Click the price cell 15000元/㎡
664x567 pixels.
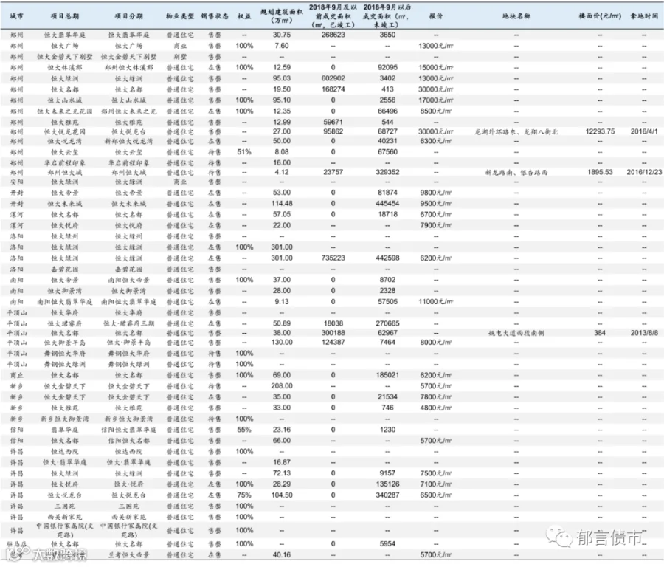(x=436, y=67)
